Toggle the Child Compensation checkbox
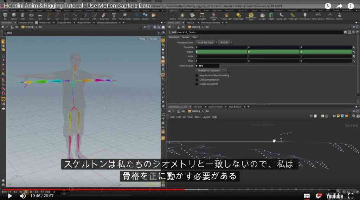 point(197,80)
